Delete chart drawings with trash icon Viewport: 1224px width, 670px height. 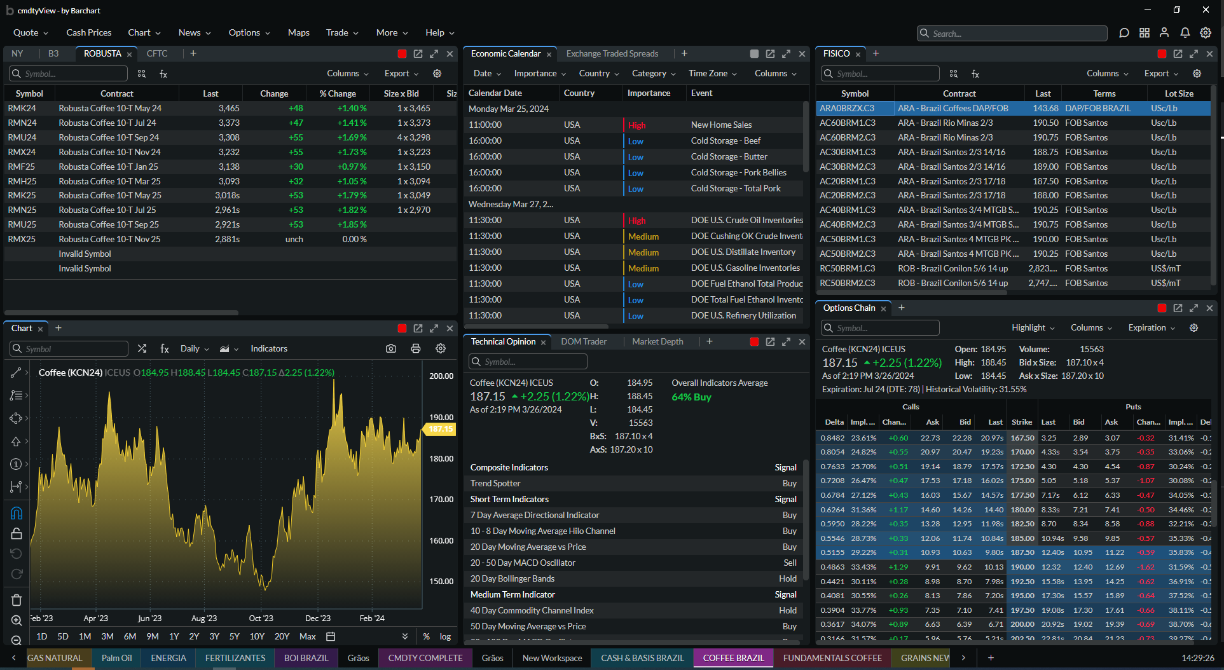click(x=17, y=600)
